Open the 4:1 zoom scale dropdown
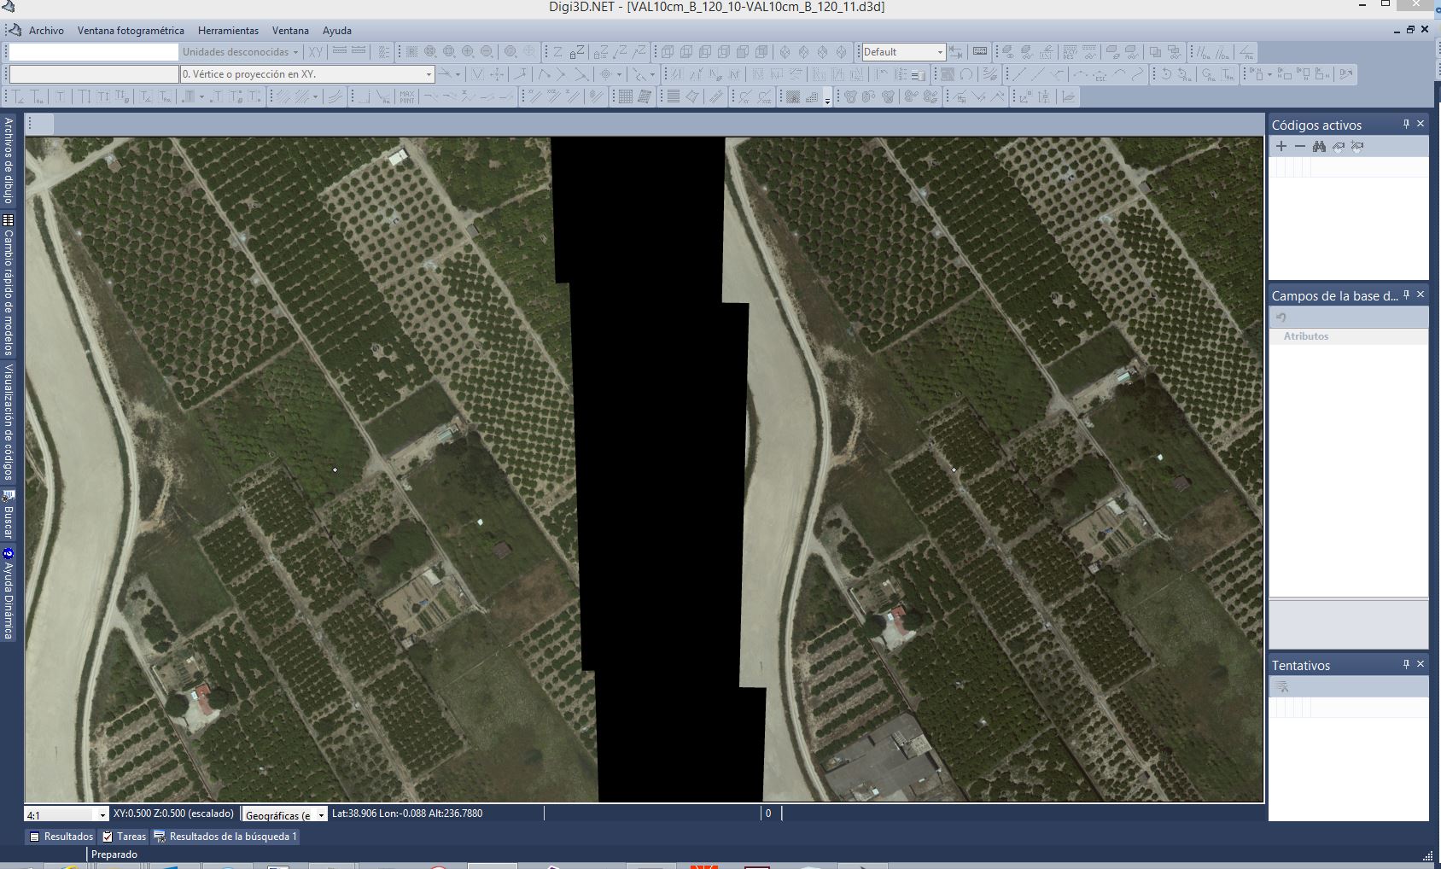 pos(102,815)
